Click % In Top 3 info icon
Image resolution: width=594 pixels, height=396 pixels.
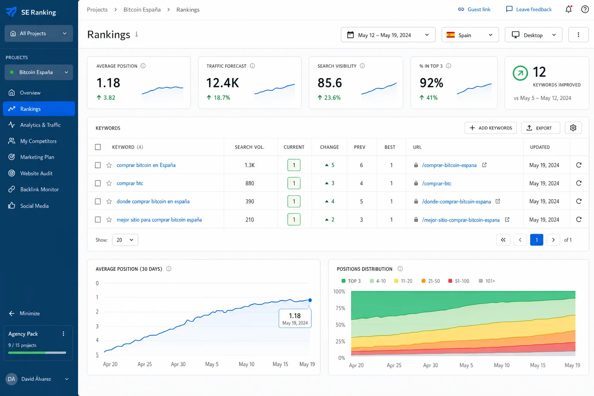[449, 66]
